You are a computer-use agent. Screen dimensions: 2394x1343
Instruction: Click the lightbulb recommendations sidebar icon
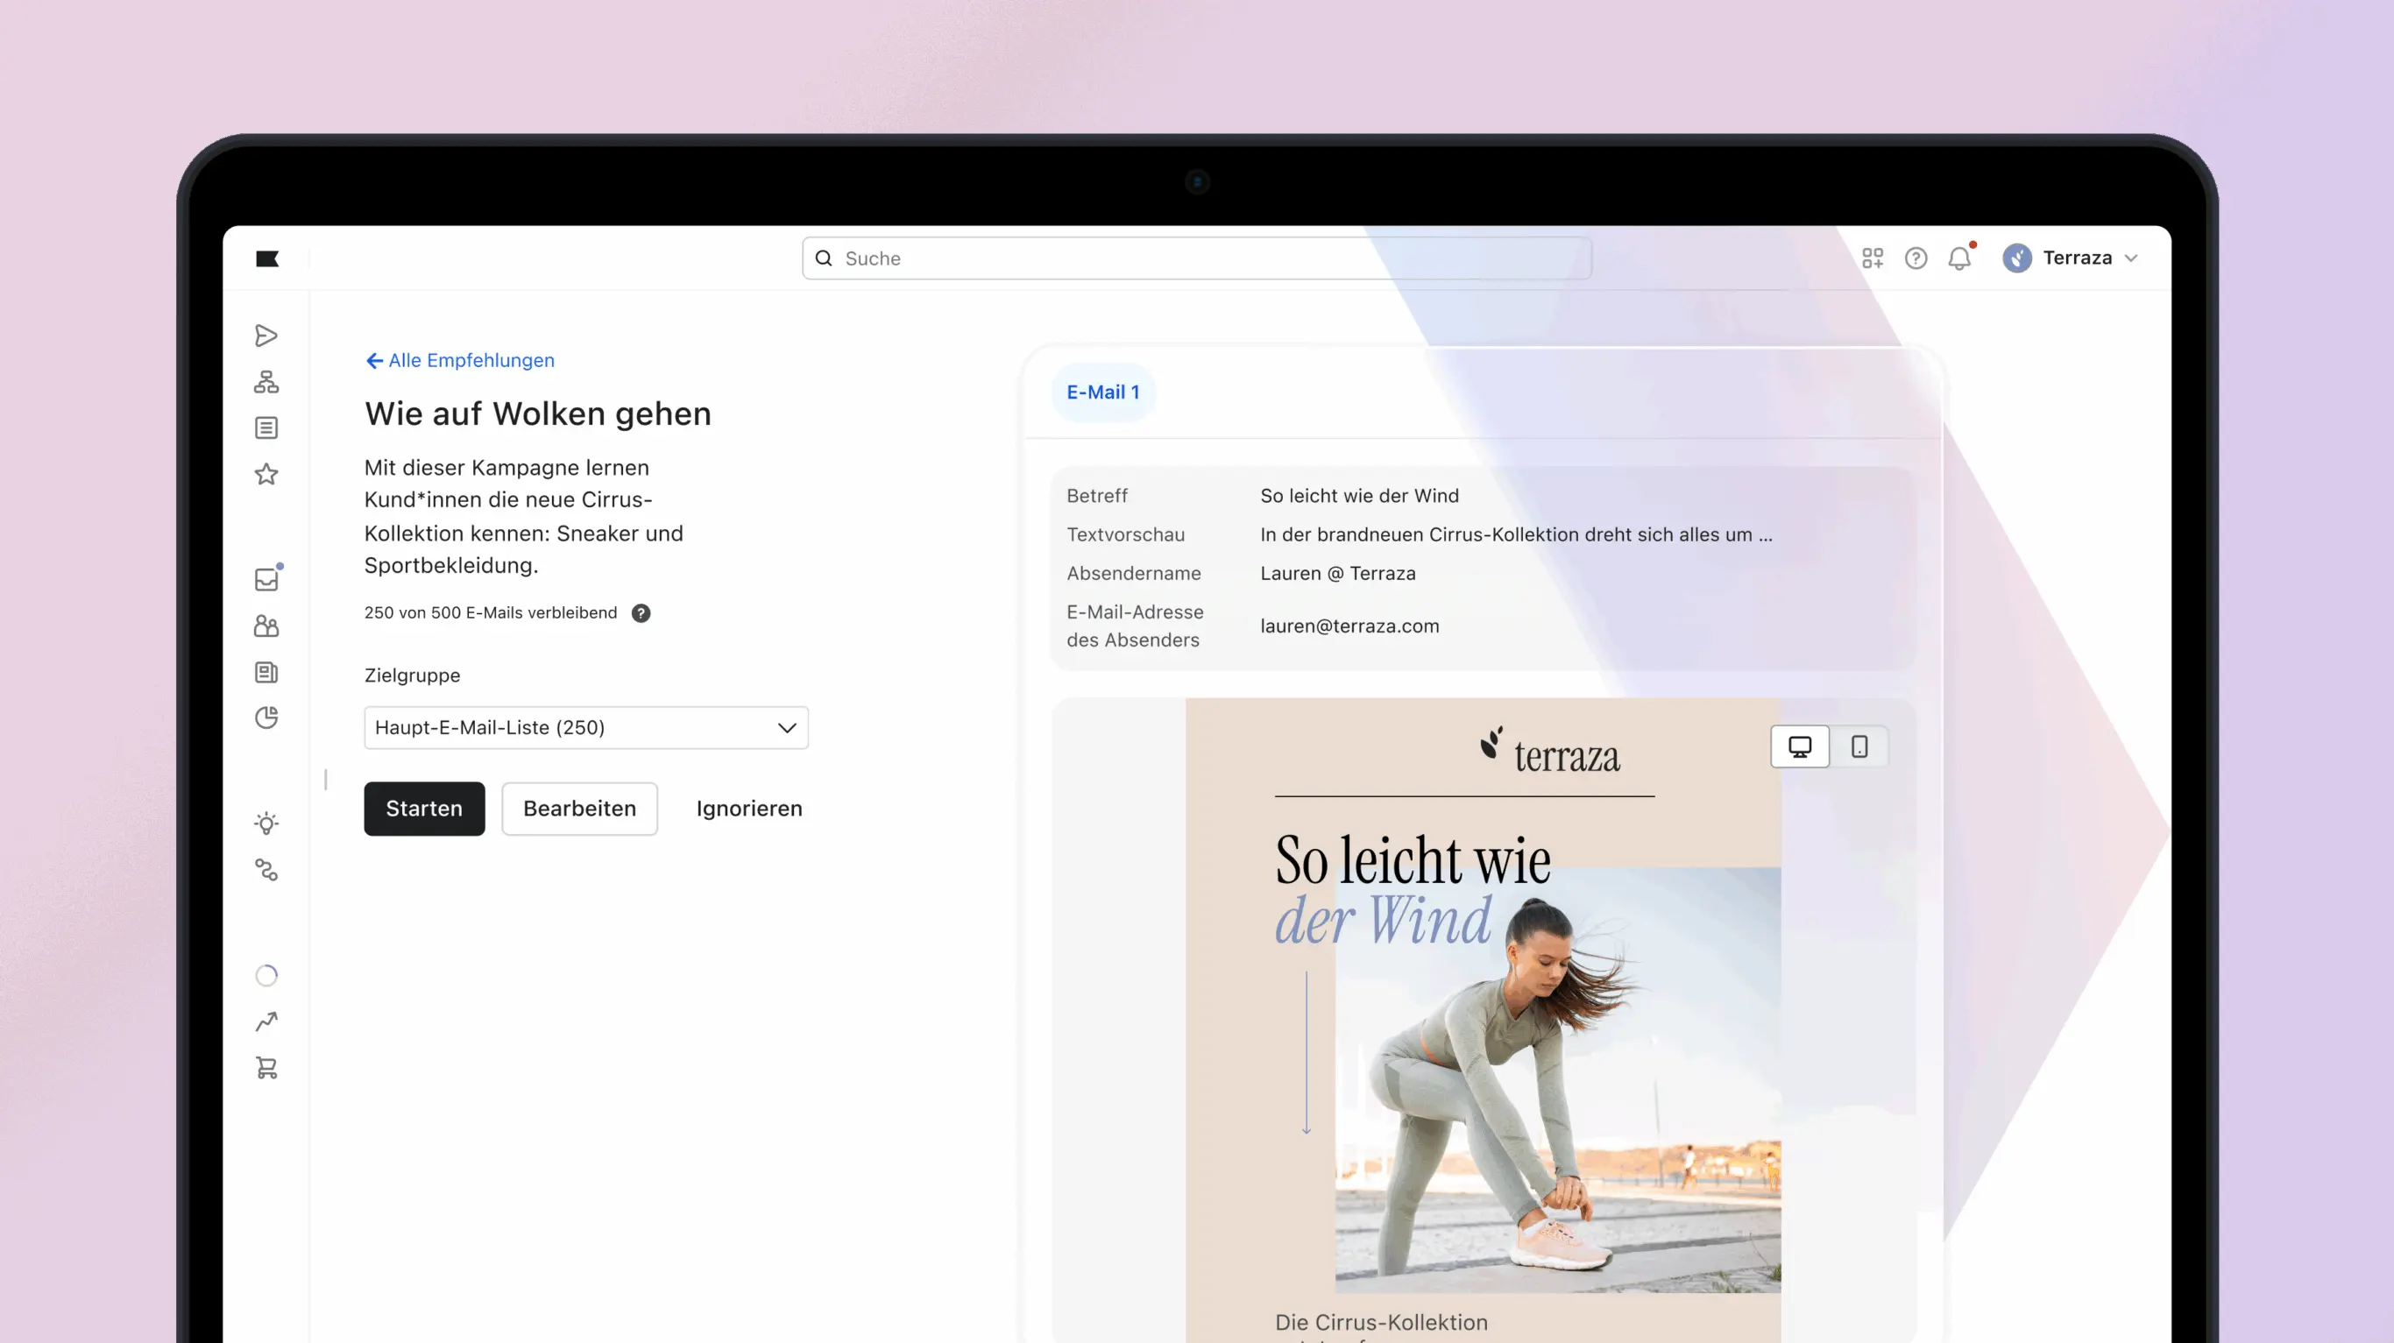pos(266,823)
